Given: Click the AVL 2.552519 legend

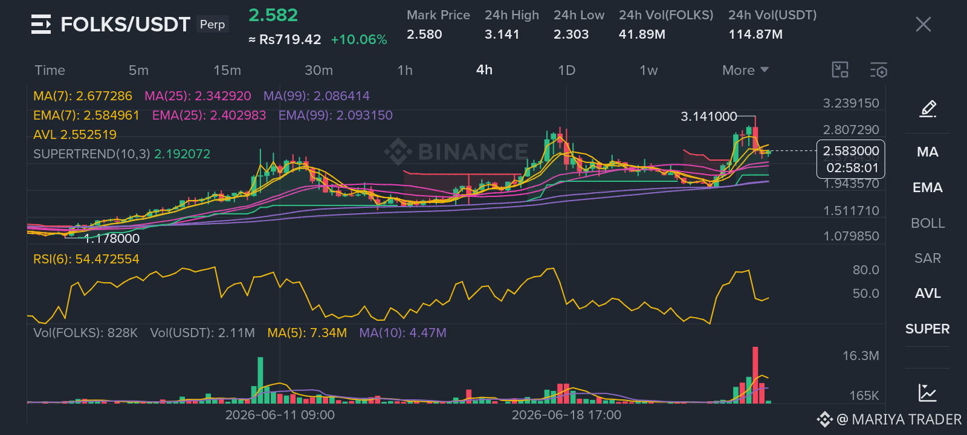Looking at the screenshot, I should 75,135.
